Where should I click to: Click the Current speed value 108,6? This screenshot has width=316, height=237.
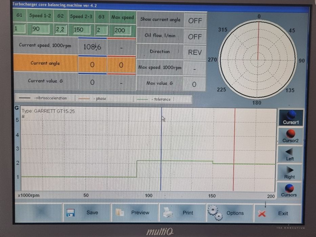pos(92,47)
